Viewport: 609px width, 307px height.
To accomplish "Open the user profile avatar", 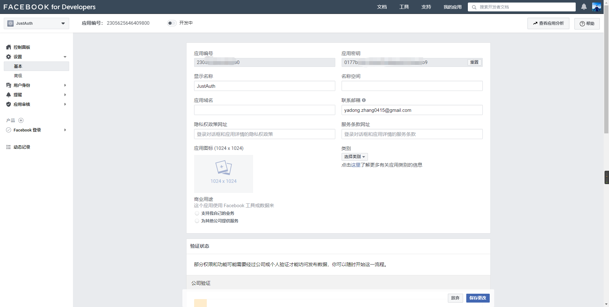I will pyautogui.click(x=597, y=7).
